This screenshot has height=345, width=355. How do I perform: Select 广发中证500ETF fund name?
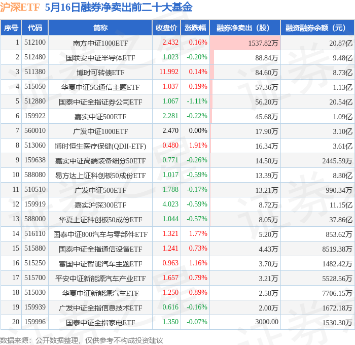point(100,190)
